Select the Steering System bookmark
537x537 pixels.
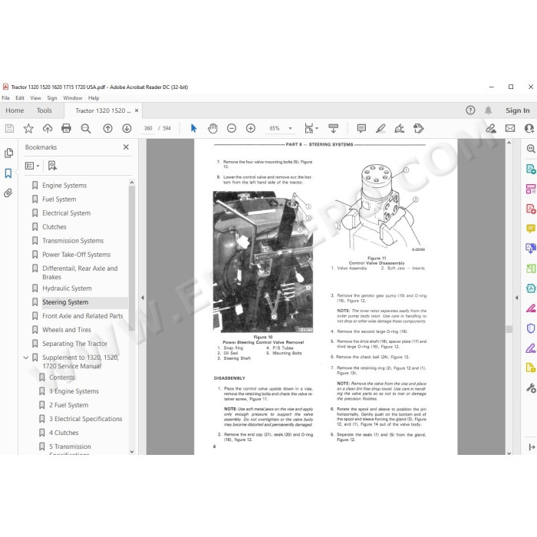pyautogui.click(x=65, y=302)
